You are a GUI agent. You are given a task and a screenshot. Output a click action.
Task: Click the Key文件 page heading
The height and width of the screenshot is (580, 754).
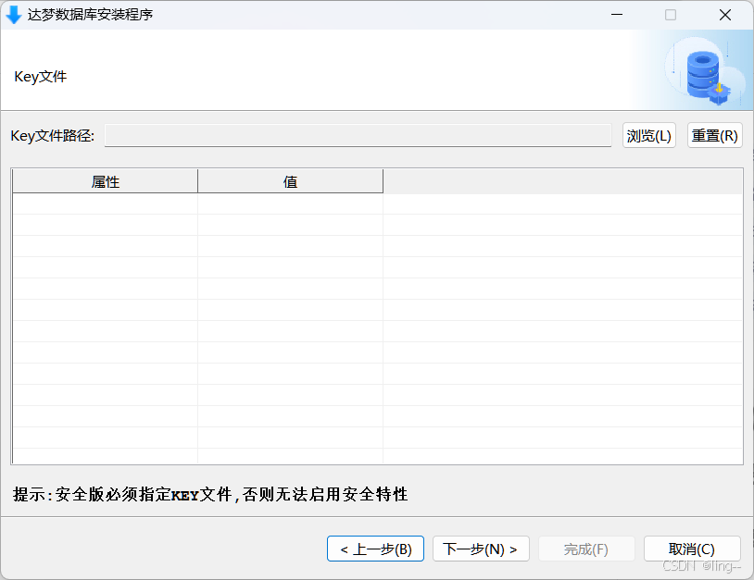41,77
